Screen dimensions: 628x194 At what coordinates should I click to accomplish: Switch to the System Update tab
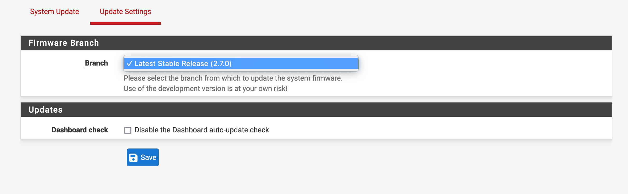(55, 12)
